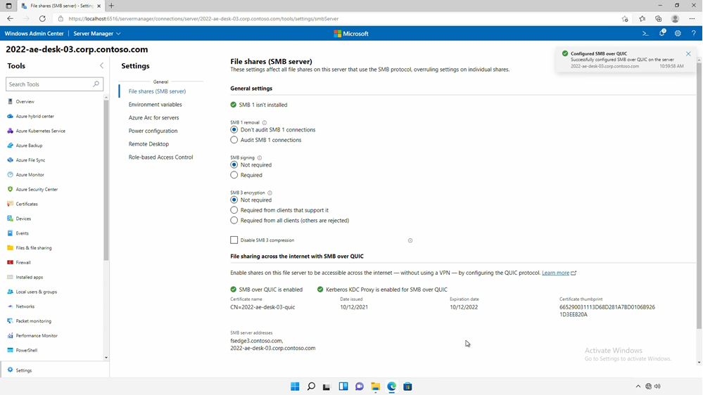
Task: Open the Packet monitoring tool
Action: click(33, 321)
